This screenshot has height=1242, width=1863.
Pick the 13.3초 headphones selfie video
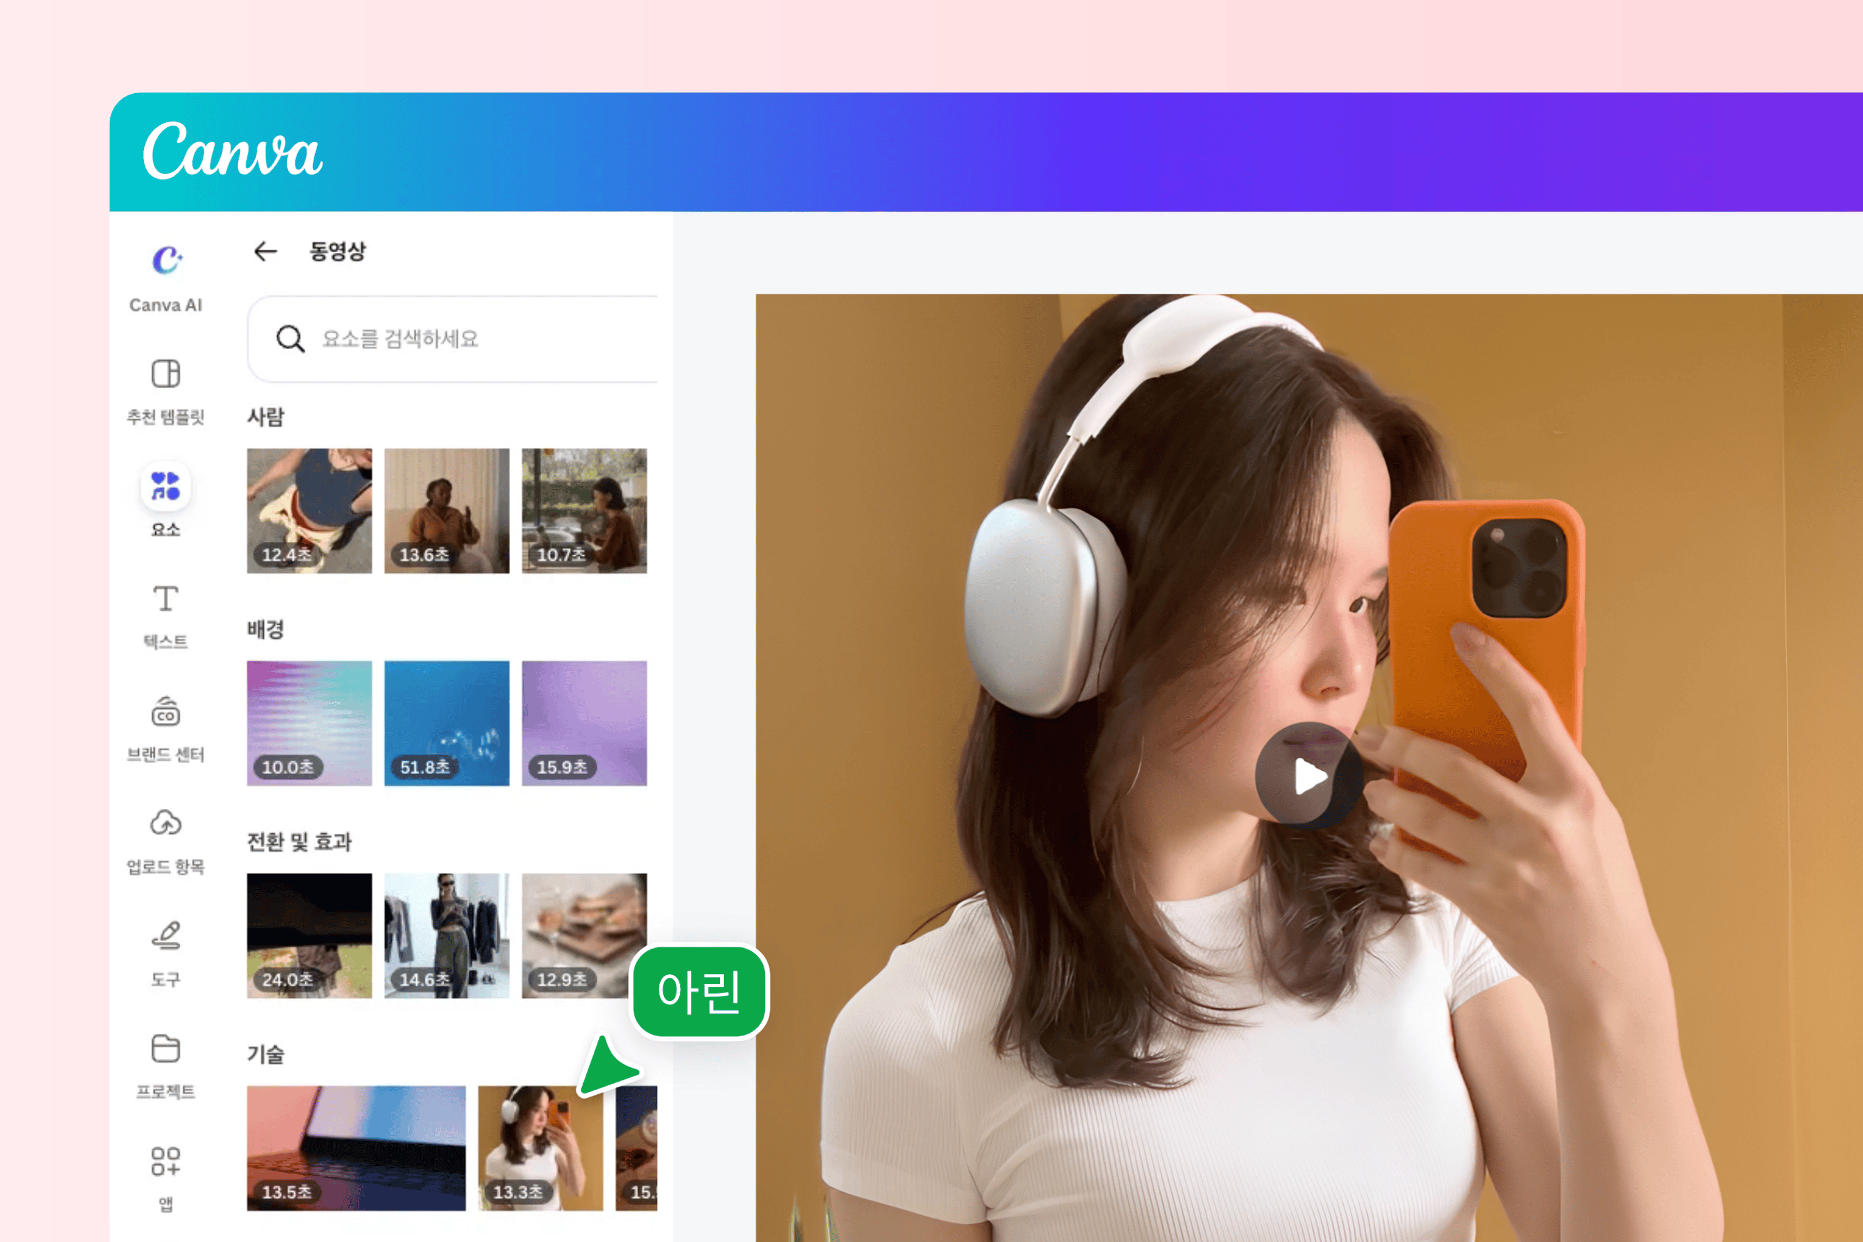540,1148
